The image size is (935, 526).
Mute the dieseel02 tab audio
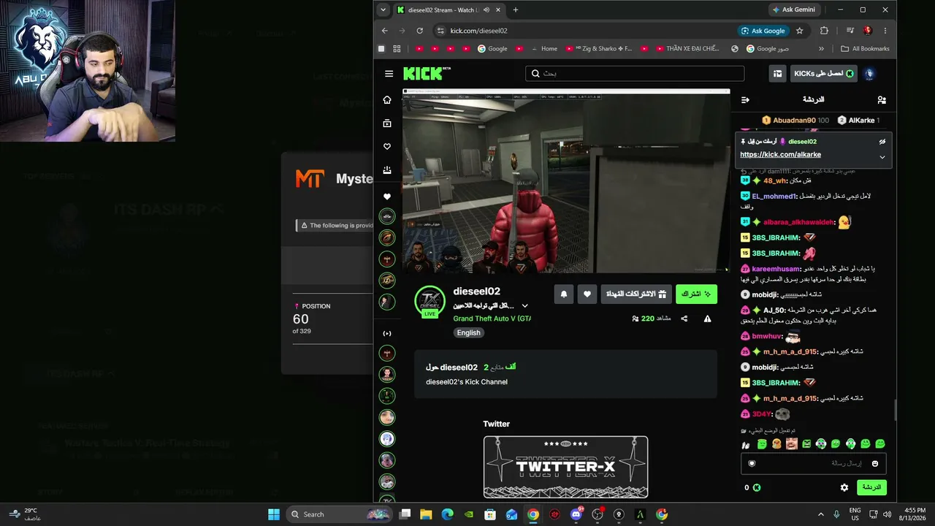point(486,10)
